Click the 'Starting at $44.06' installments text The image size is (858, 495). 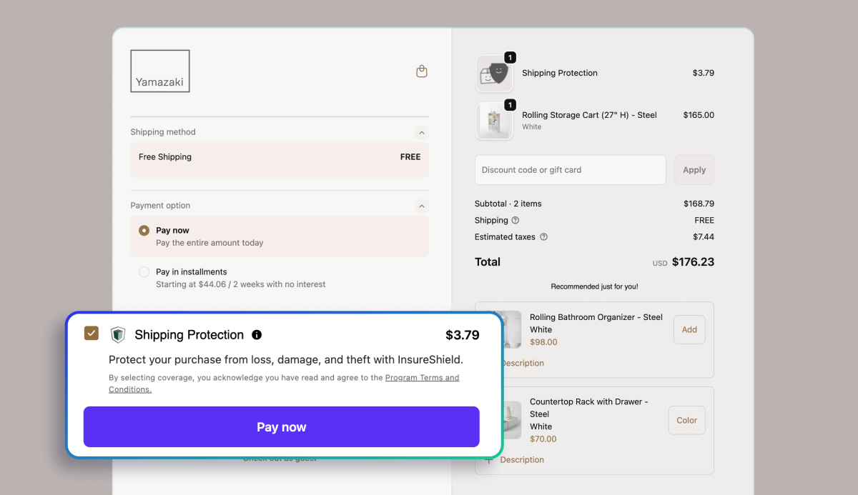[241, 284]
